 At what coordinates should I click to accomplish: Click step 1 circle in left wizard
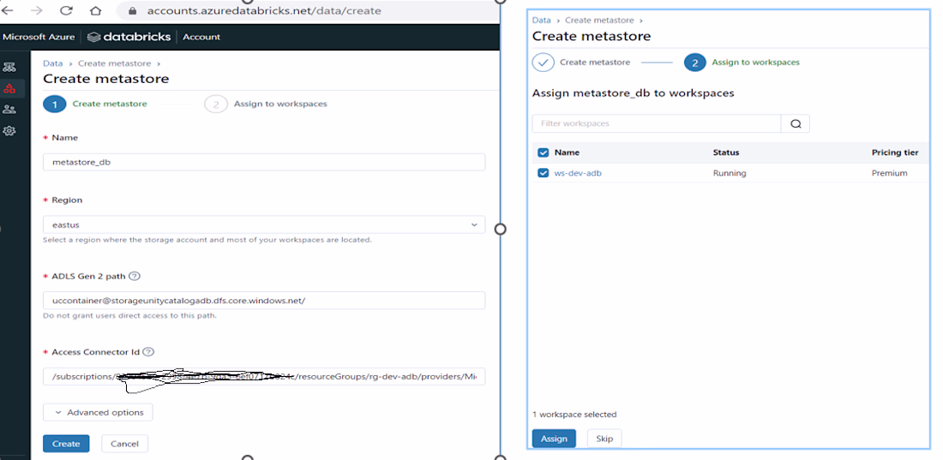pos(54,104)
